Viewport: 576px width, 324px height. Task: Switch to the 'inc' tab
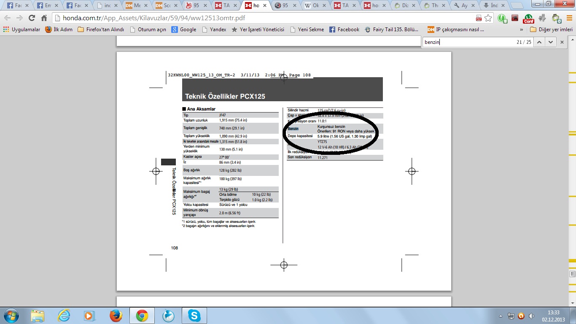click(108, 5)
